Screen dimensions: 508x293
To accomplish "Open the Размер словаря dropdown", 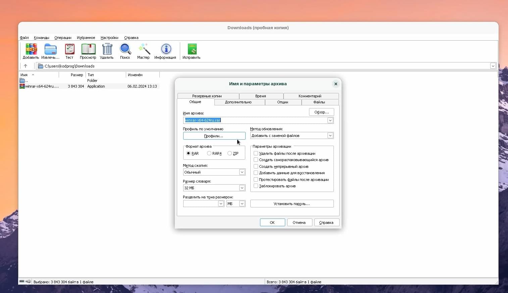I will pos(242,188).
